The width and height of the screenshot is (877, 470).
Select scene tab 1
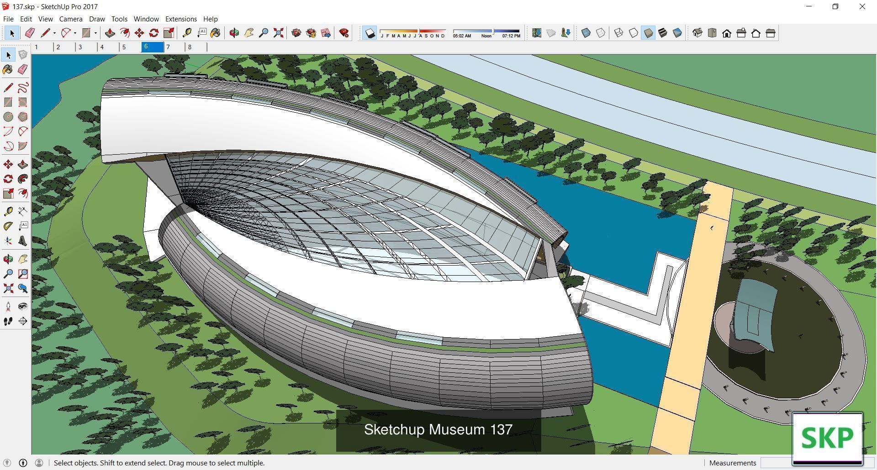coord(42,47)
